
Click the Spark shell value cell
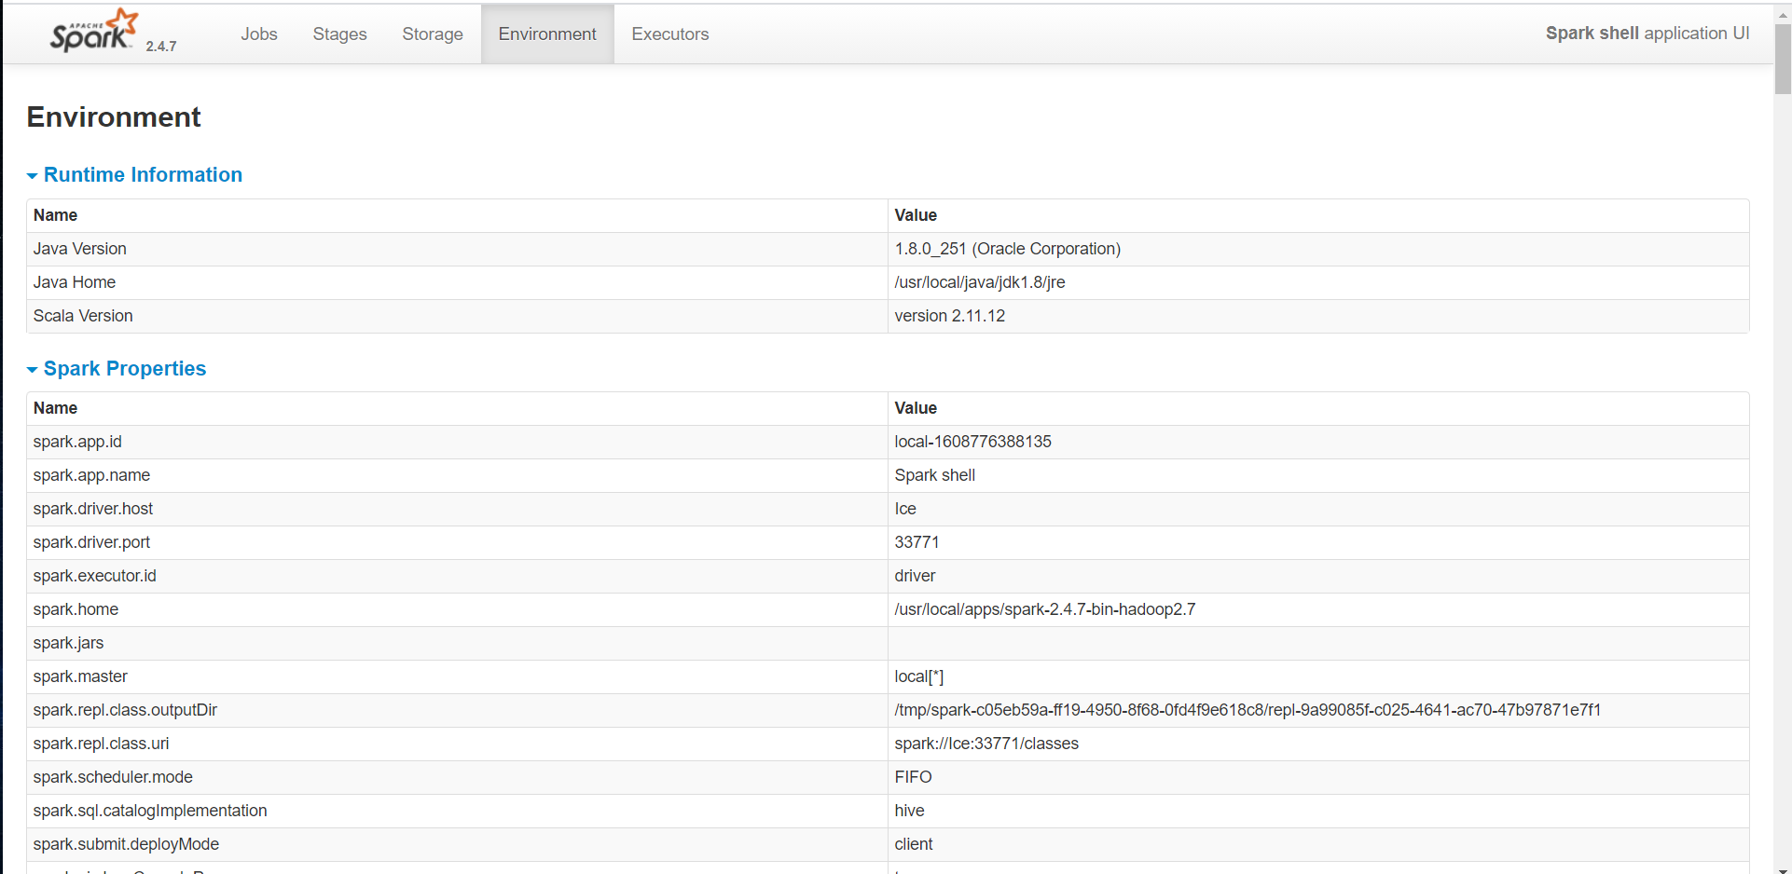pos(1318,475)
